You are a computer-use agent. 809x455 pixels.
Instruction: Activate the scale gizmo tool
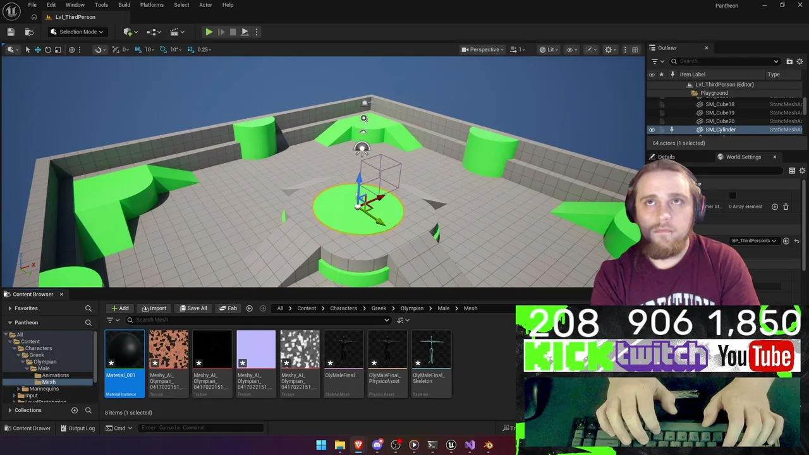coord(58,49)
